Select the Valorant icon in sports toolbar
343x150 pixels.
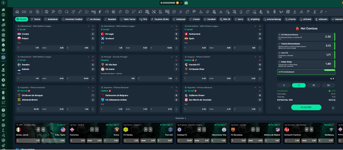click(x=281, y=12)
